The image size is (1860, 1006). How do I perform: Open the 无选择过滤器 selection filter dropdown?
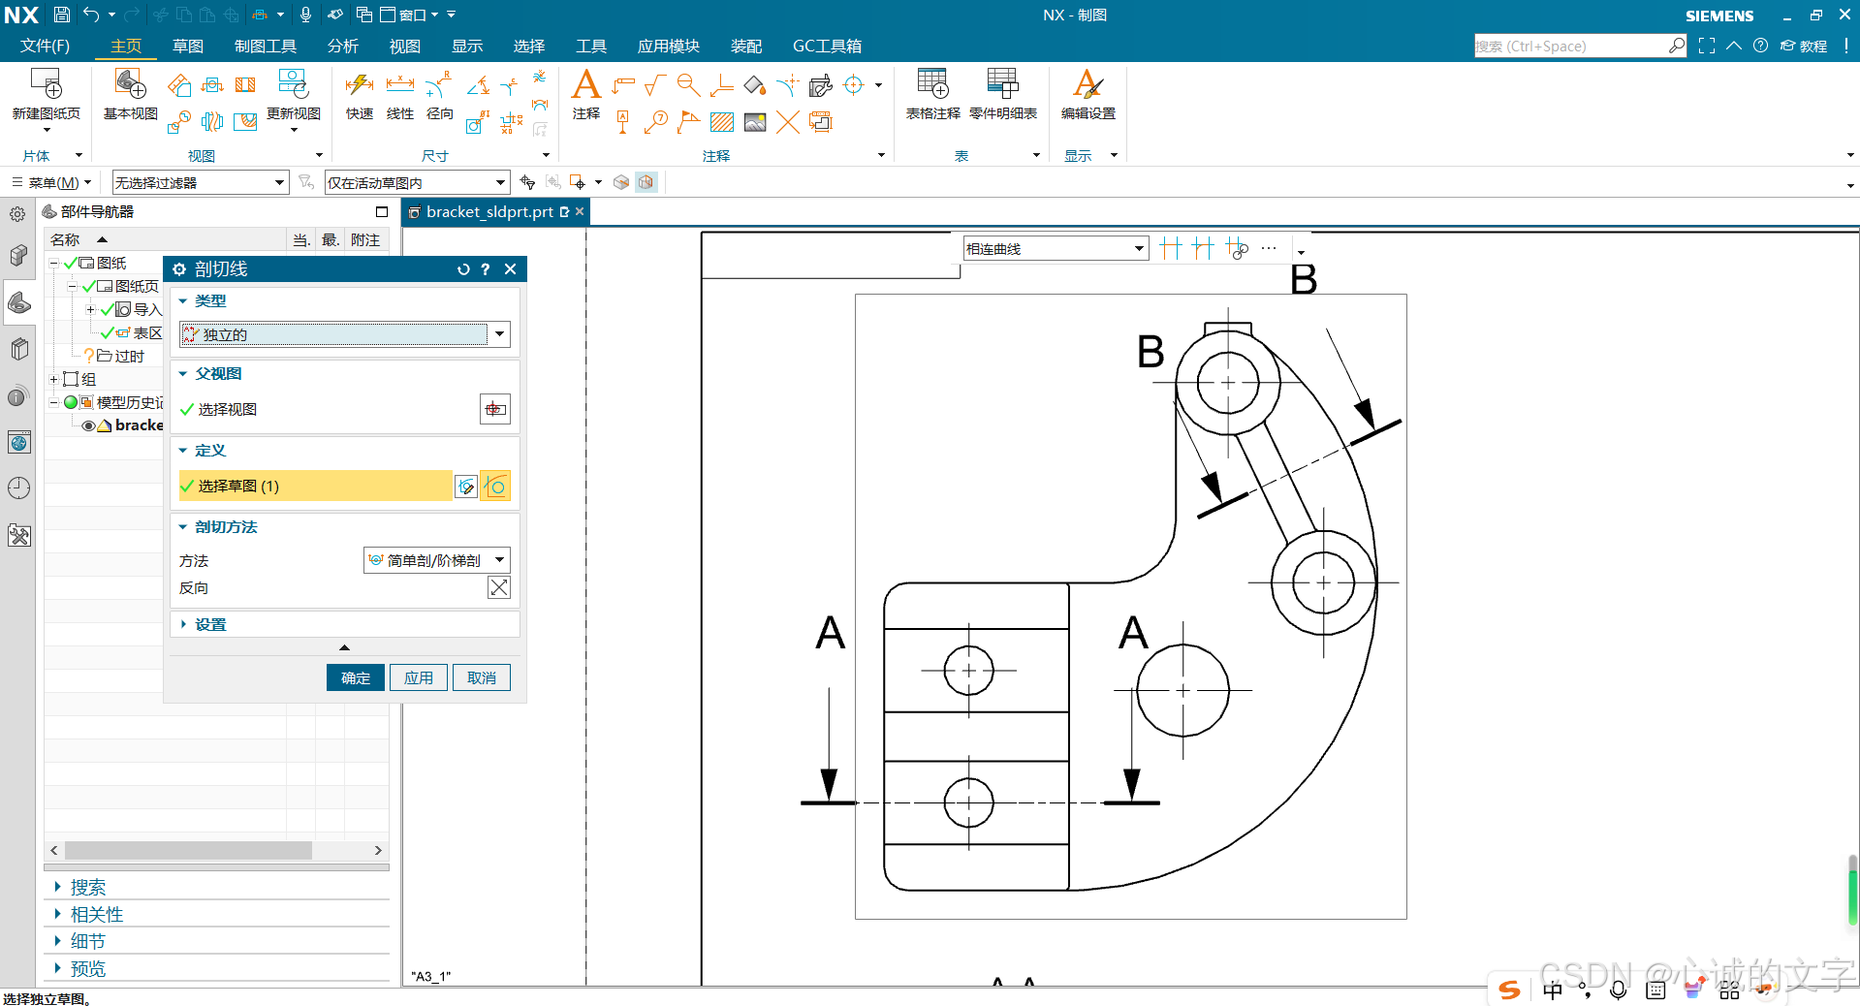pos(201,182)
